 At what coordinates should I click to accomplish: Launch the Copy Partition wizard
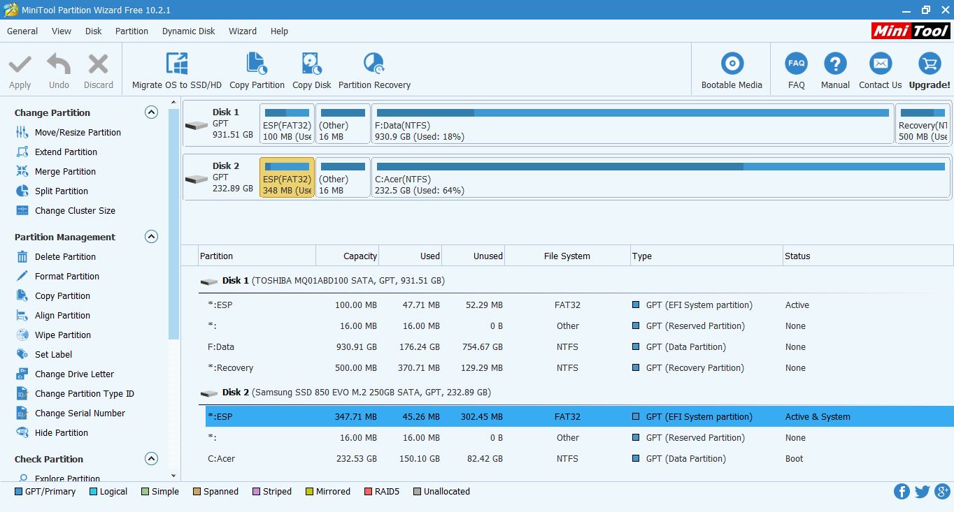tap(257, 71)
